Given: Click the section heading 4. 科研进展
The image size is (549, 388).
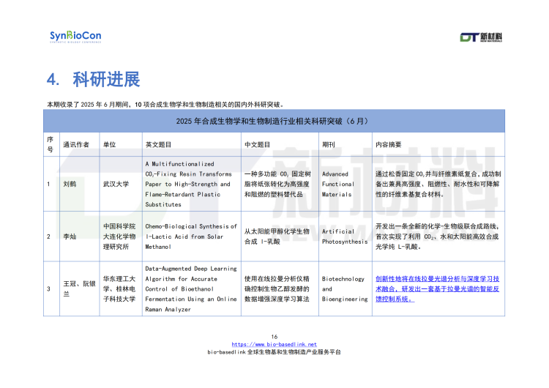Looking at the screenshot, I should (x=93, y=79).
